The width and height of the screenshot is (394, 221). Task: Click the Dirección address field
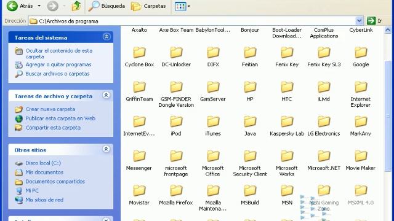coord(193,21)
